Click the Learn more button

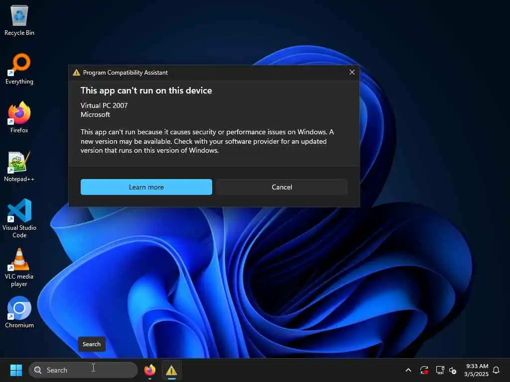coord(146,187)
